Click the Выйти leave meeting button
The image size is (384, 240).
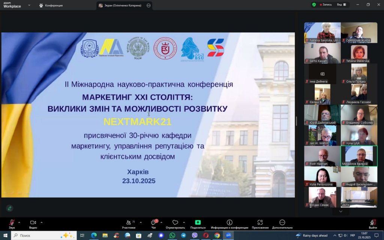click(x=372, y=223)
